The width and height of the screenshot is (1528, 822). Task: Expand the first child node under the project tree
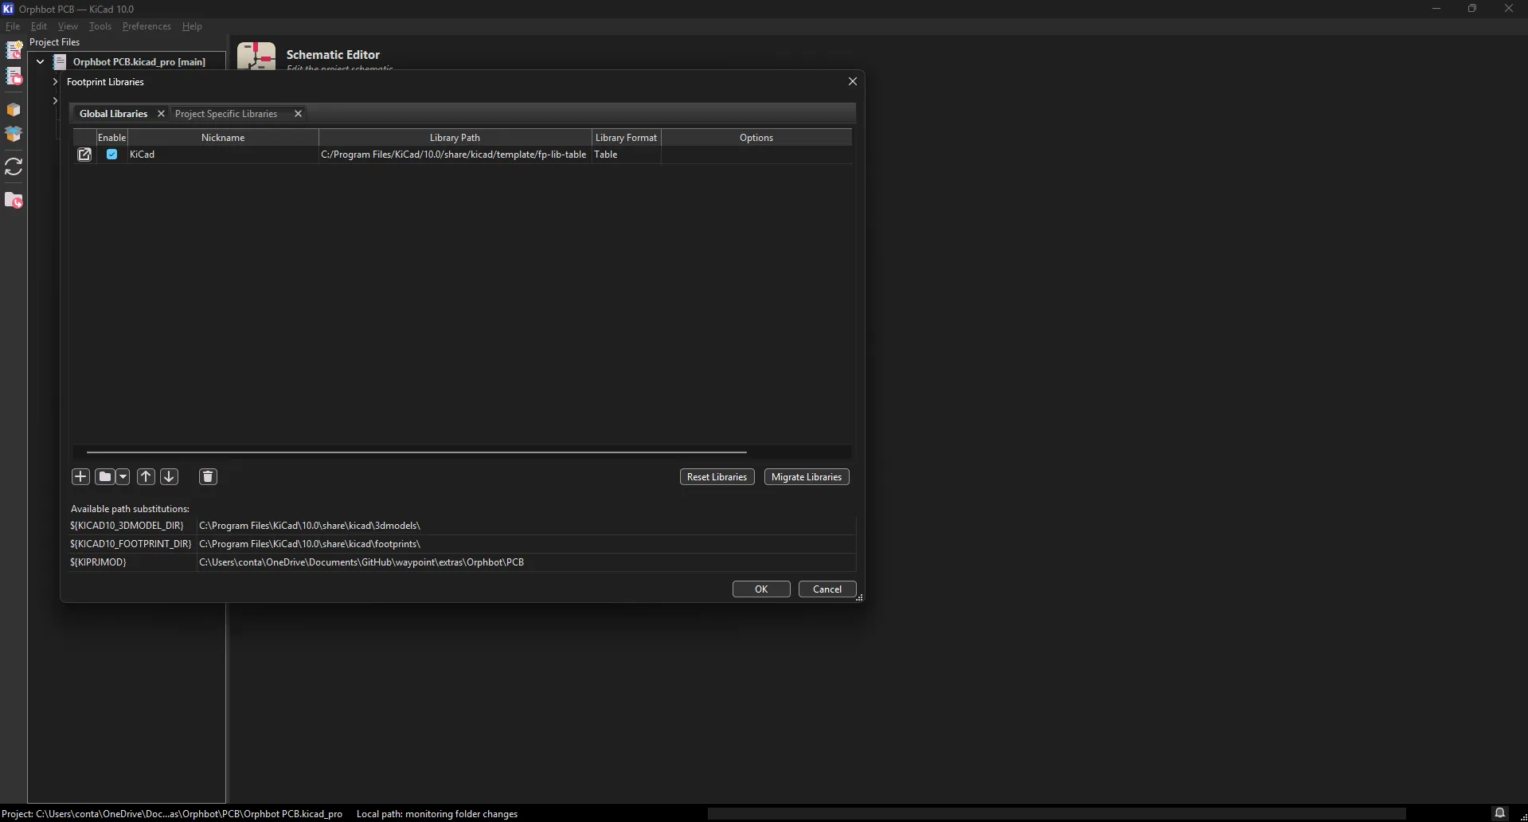tap(55, 81)
